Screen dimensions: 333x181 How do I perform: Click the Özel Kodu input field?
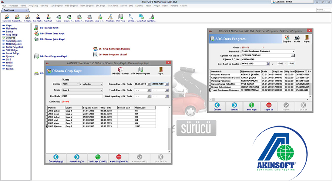pyautogui.click(x=82, y=96)
